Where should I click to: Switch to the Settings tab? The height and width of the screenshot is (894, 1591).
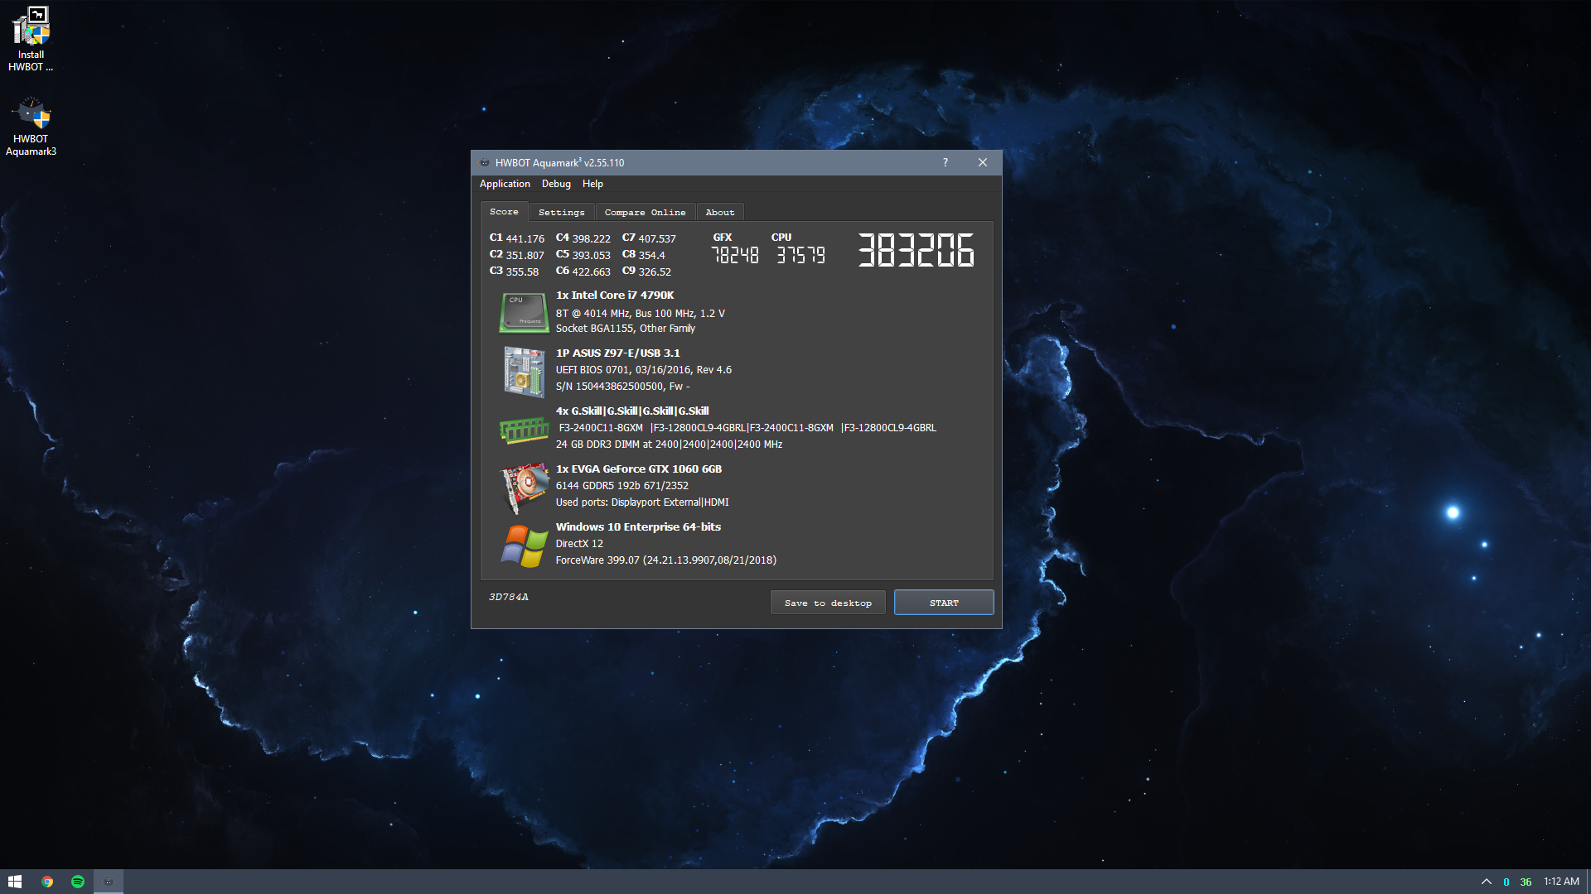[x=562, y=213]
